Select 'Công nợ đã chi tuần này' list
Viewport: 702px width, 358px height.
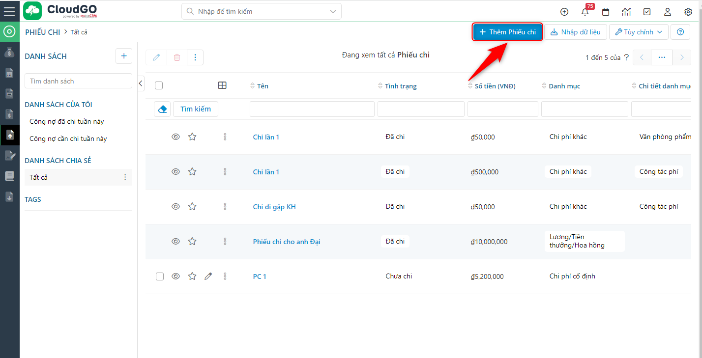click(x=66, y=121)
